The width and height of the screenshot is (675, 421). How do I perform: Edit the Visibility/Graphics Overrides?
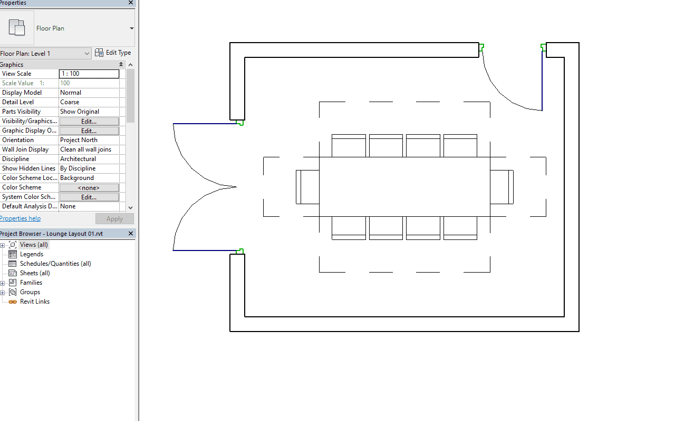[x=89, y=121]
